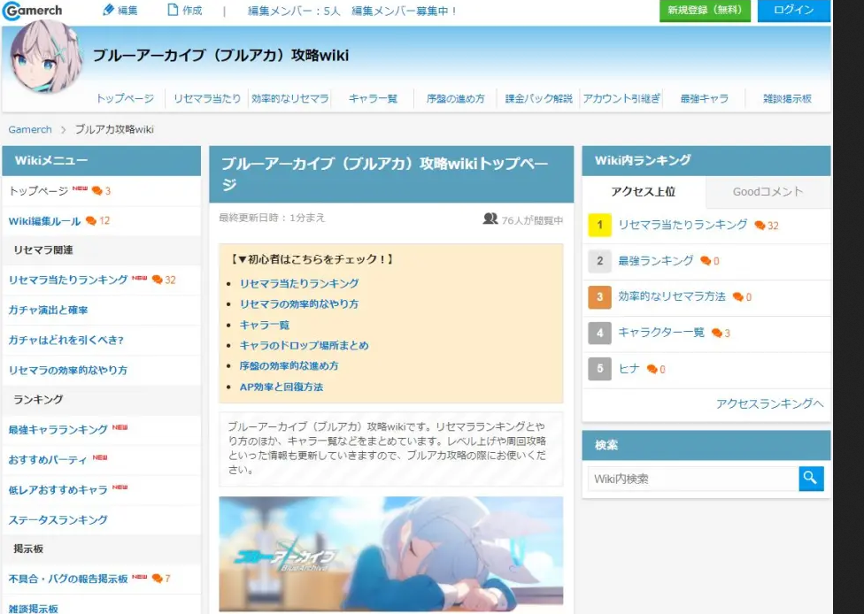
Task: Open the 効率的なリセマラ nav tab
Action: tap(289, 98)
